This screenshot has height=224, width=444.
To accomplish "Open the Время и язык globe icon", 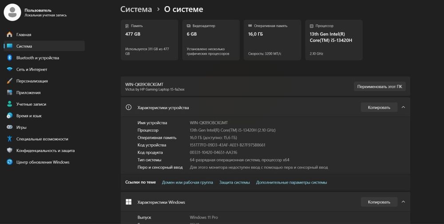I will pyautogui.click(x=10, y=116).
